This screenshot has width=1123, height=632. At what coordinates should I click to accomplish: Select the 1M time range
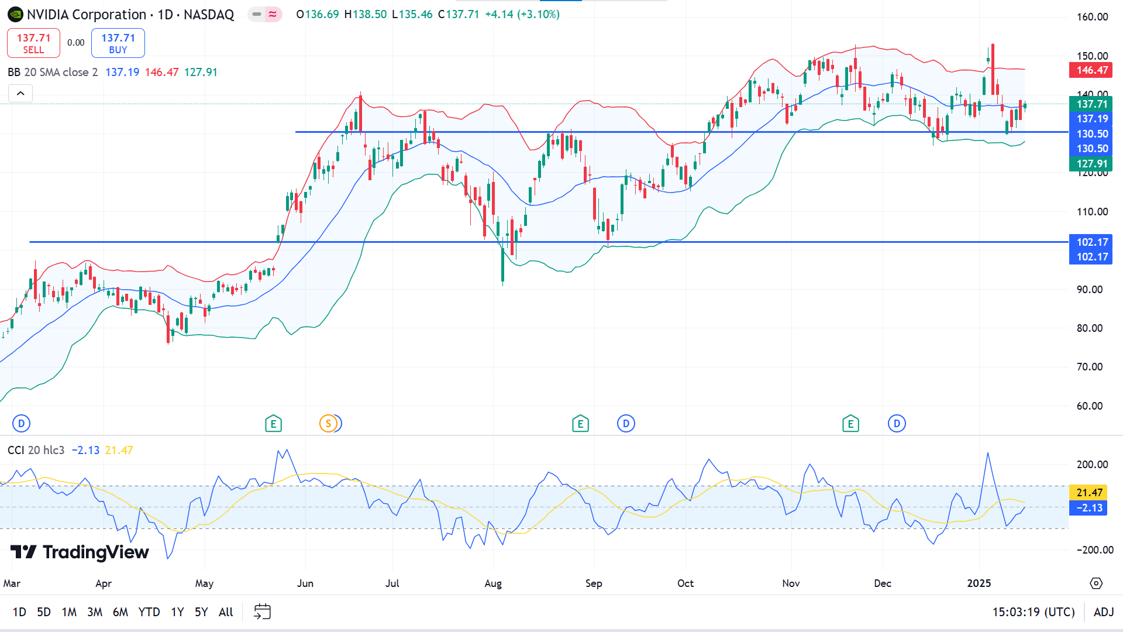click(x=69, y=612)
